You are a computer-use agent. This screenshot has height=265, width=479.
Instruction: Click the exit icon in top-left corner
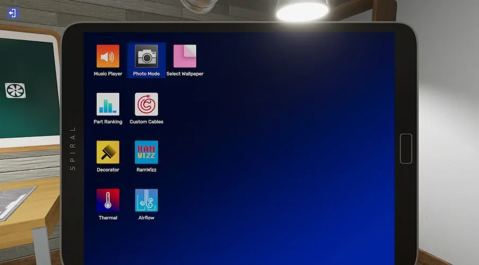point(13,13)
